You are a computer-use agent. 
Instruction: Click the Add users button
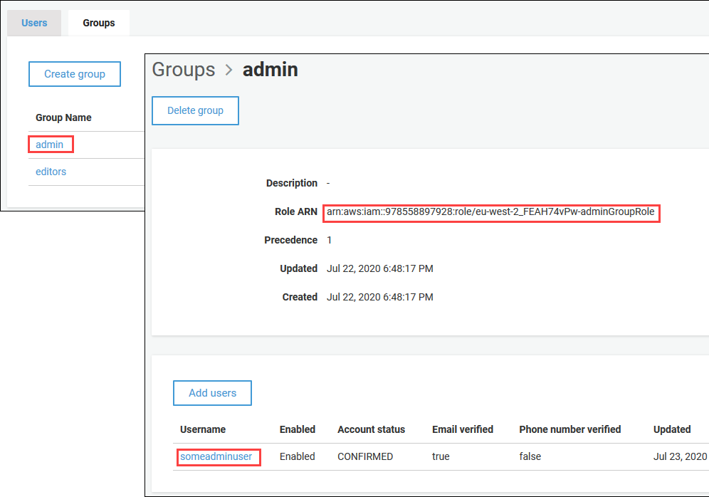click(212, 392)
